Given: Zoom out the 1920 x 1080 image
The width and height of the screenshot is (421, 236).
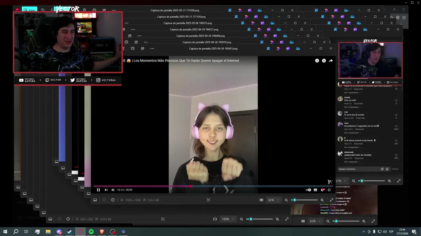Looking at the screenshot, I should pyautogui.click(x=286, y=200).
